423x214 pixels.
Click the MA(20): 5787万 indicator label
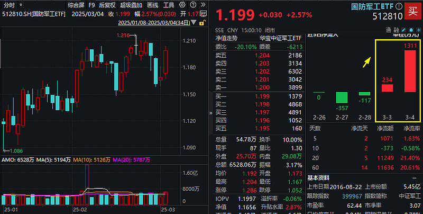point(131,160)
